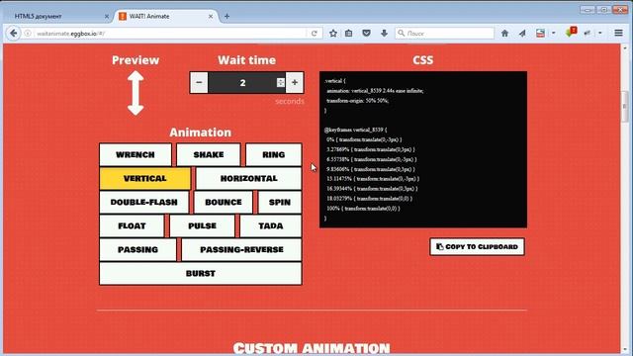This screenshot has height=356, width=633.
Task: Switch to the WAIT! Animate tab
Action: [x=165, y=16]
